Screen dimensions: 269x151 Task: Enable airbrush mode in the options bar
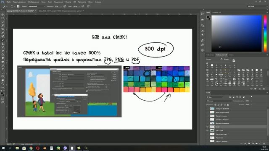[x=83, y=6]
